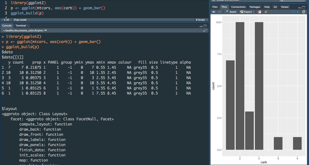Clear all plots with the broom icon
309x165 pixels.
pyautogui.click(x=266, y=12)
